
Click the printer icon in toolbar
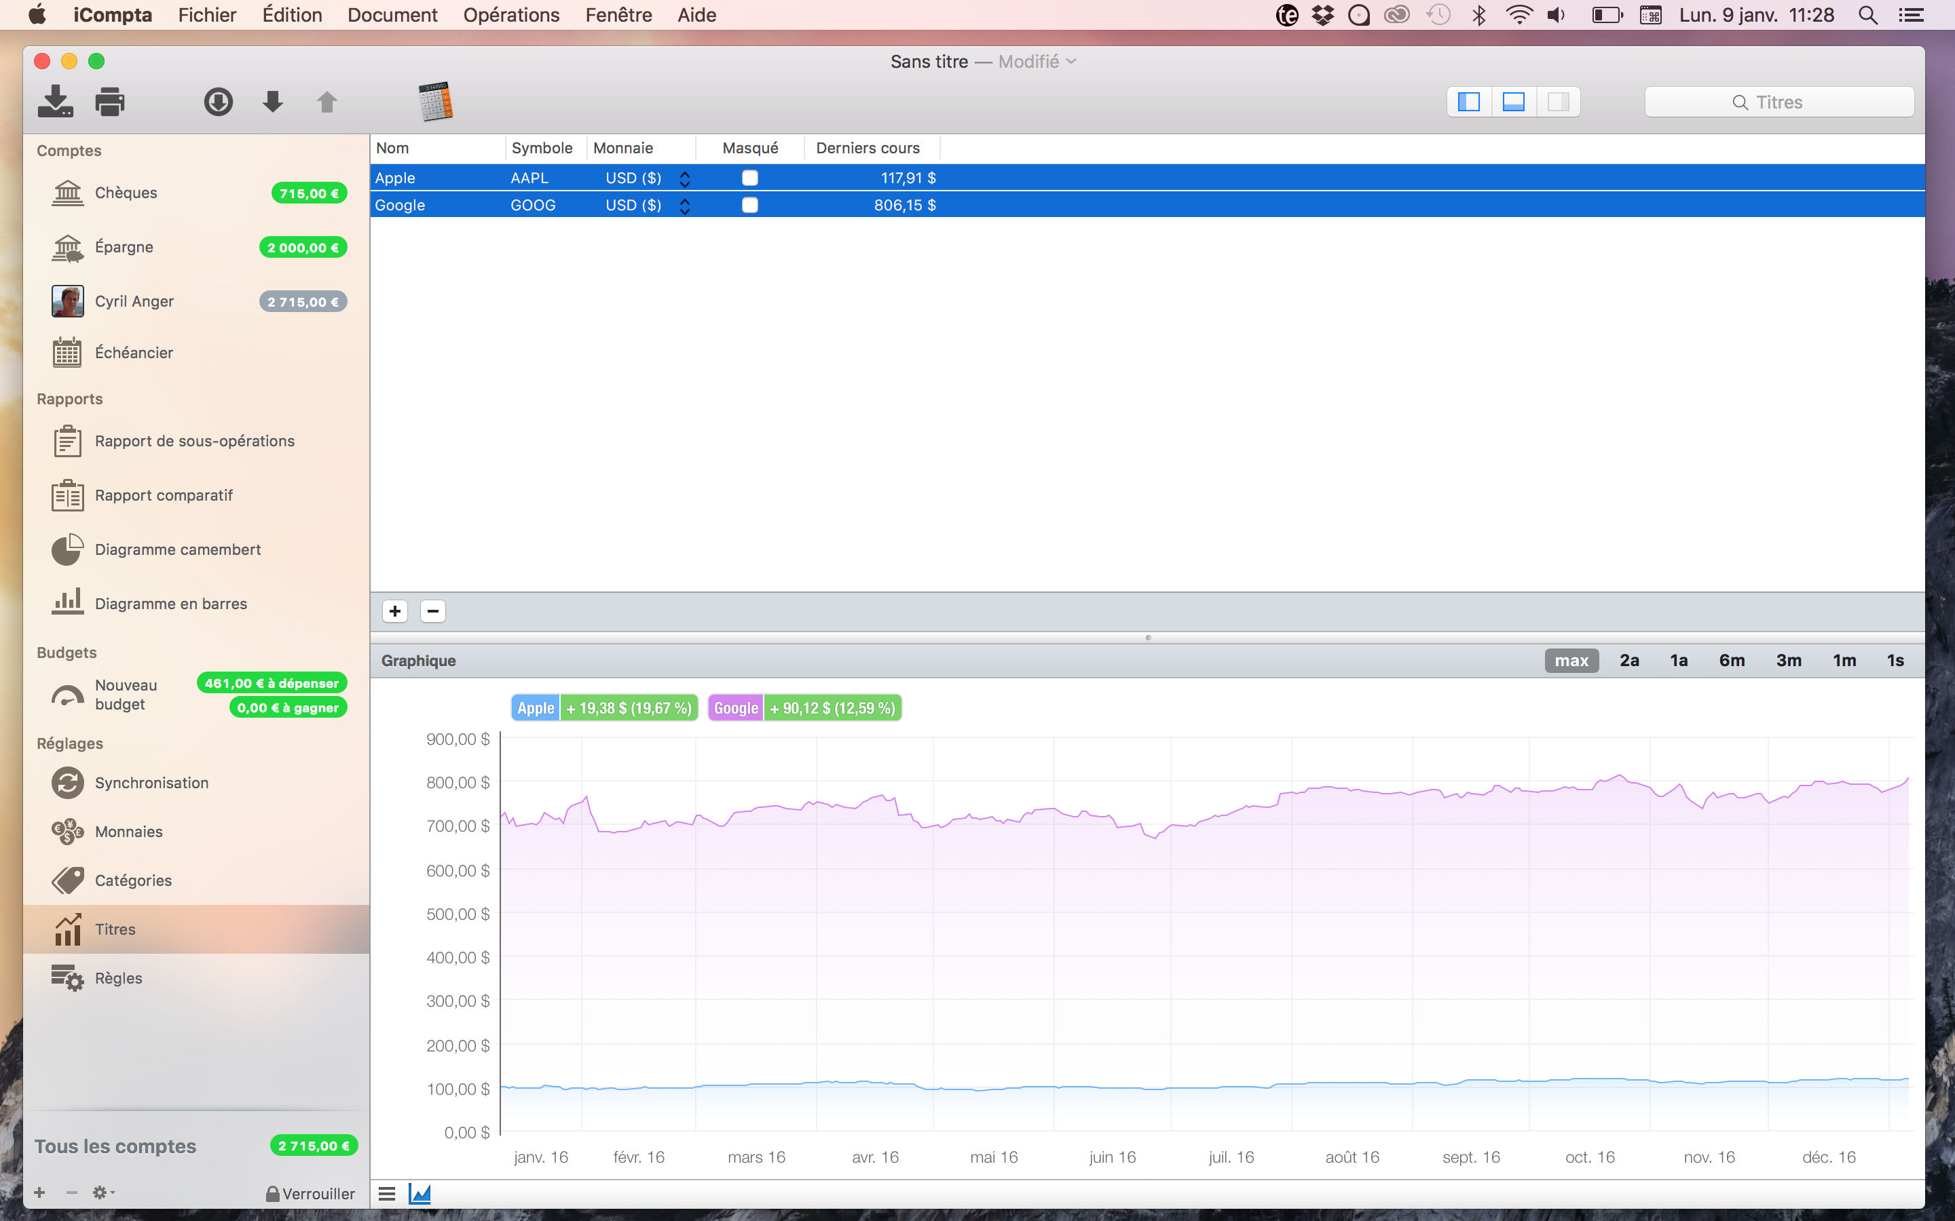tap(110, 102)
